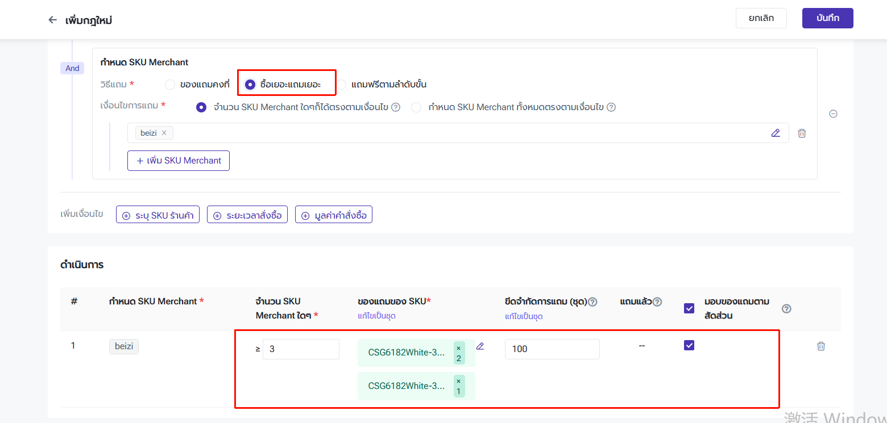
Task: Remove the beizi tag using its X
Action: (164, 133)
